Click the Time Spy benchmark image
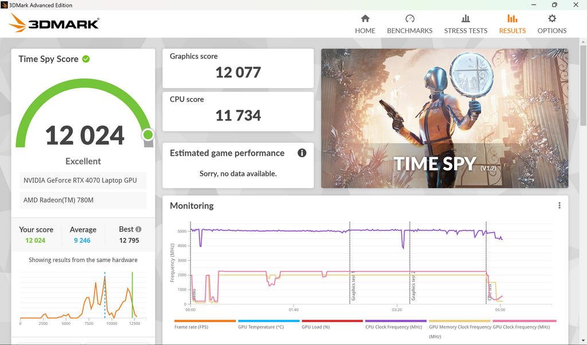Image resolution: width=587 pixels, height=345 pixels. [x=444, y=118]
